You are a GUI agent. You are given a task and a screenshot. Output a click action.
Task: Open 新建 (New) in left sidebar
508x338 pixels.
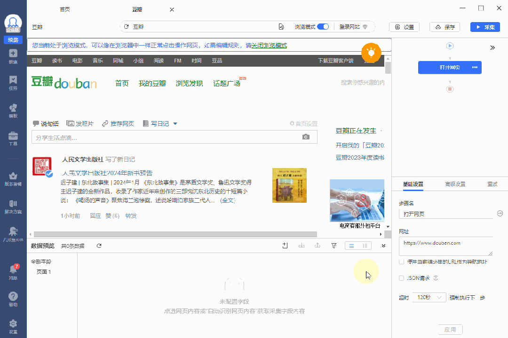[13, 56]
